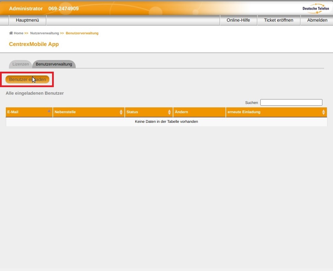Viewport: 333px width, 271px height.
Task: Click the Nebenstelle column header
Action: [x=88, y=112]
